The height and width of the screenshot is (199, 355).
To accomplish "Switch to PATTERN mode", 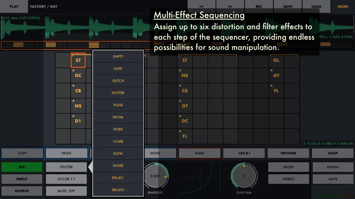I will click(x=288, y=153).
